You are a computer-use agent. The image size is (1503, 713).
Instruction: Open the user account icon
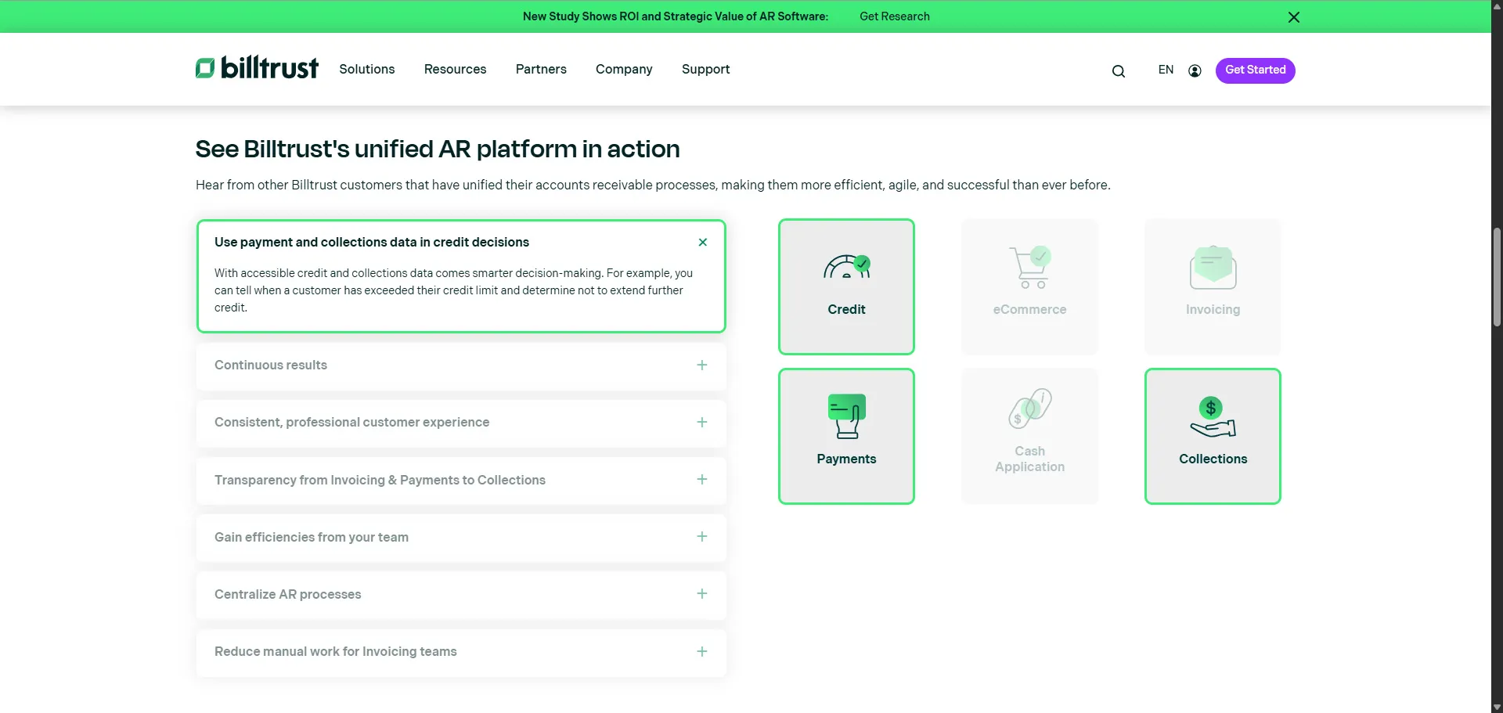[1195, 70]
